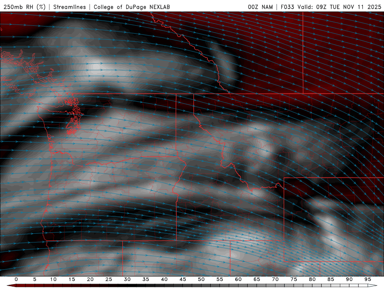The image size is (384, 288).
Task: Click the '20' label on the RH scale
Action: [90, 279]
